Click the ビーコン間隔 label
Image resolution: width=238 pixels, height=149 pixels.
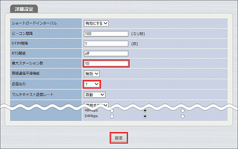22,34
